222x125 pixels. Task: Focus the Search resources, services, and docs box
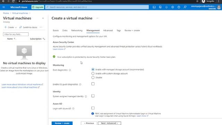97,7
